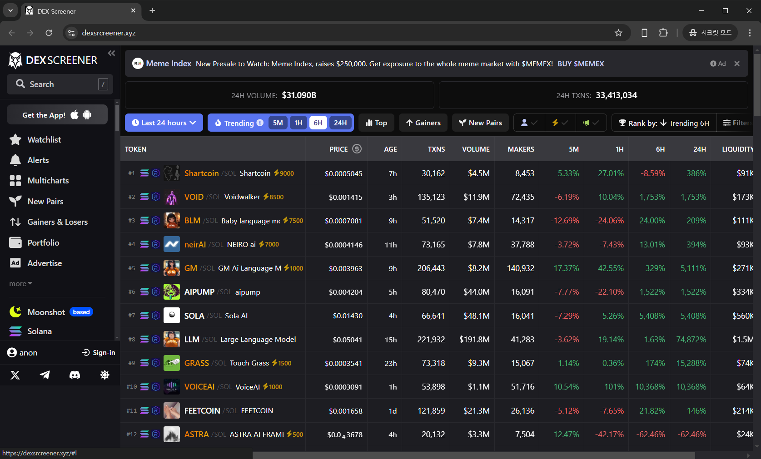761x459 pixels.
Task: Click the page vertical scrollbar
Action: [757, 84]
